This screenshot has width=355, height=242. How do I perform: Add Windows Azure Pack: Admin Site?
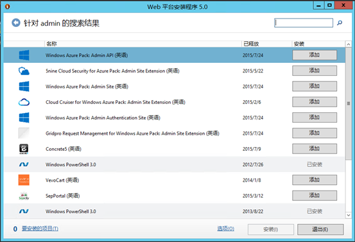click(315, 86)
